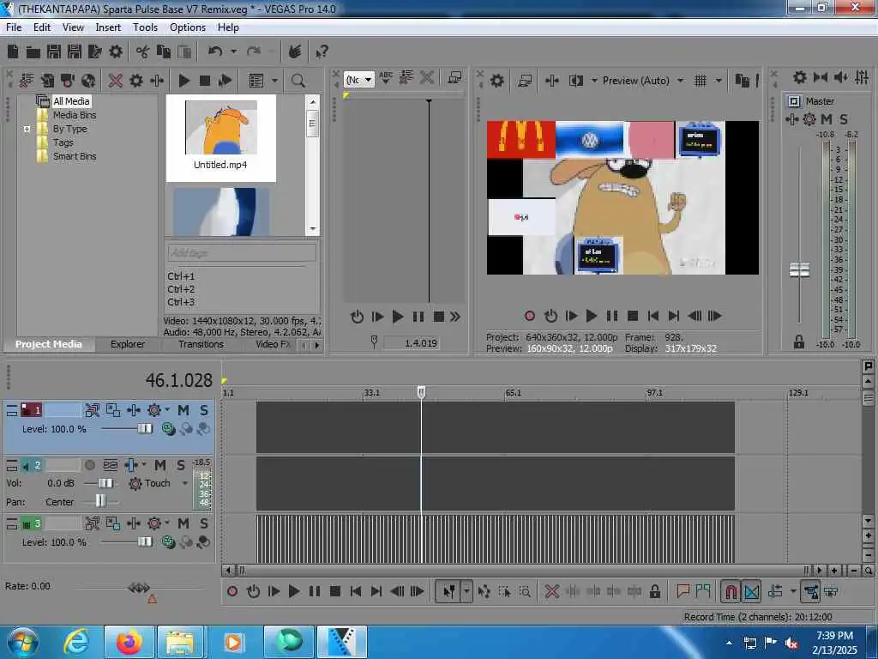Toggle Automatic Crossfades button
This screenshot has height=659, width=878.
[x=751, y=591]
